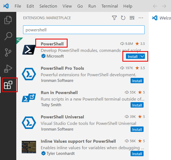Click PowerShell Universal description text
Screen dimensions: 171x160
click(x=88, y=124)
